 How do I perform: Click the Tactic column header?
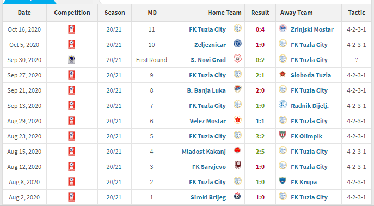click(x=357, y=13)
